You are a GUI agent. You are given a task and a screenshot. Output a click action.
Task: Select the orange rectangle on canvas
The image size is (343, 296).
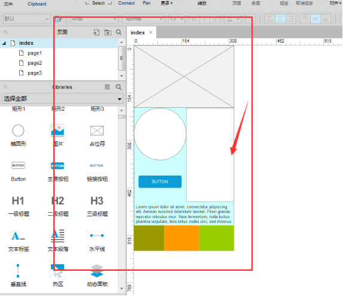click(181, 238)
